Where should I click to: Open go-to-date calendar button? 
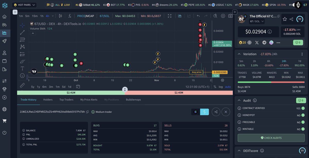[78, 87]
